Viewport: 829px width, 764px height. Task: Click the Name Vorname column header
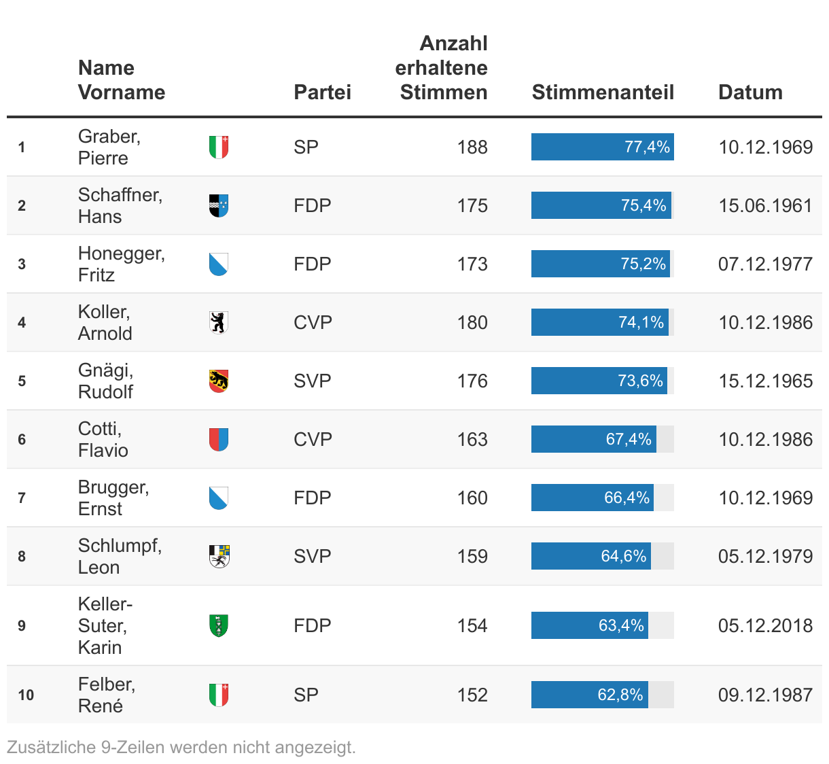[x=122, y=80]
